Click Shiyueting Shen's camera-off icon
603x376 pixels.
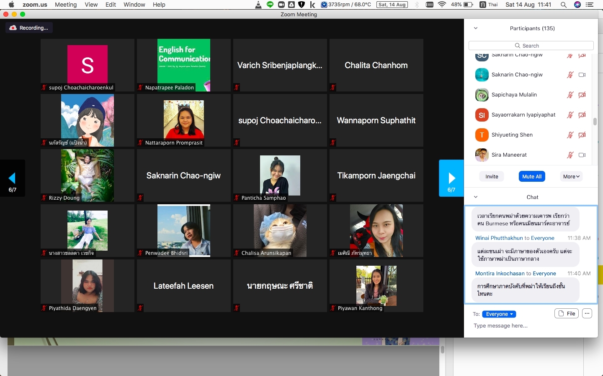tap(582, 135)
